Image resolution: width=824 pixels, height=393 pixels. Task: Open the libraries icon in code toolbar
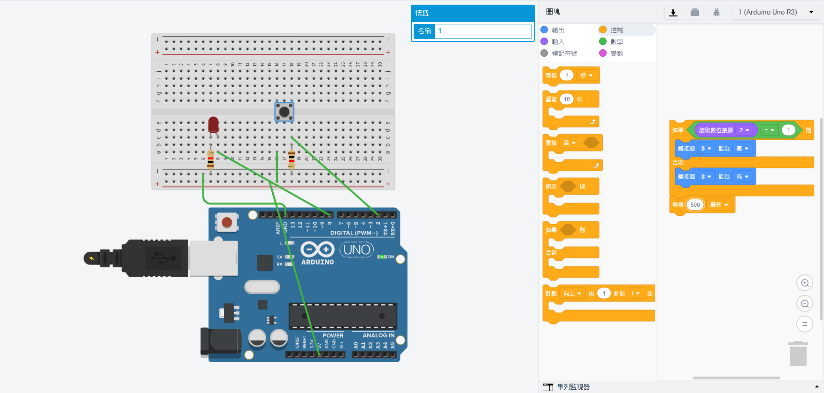(x=695, y=12)
